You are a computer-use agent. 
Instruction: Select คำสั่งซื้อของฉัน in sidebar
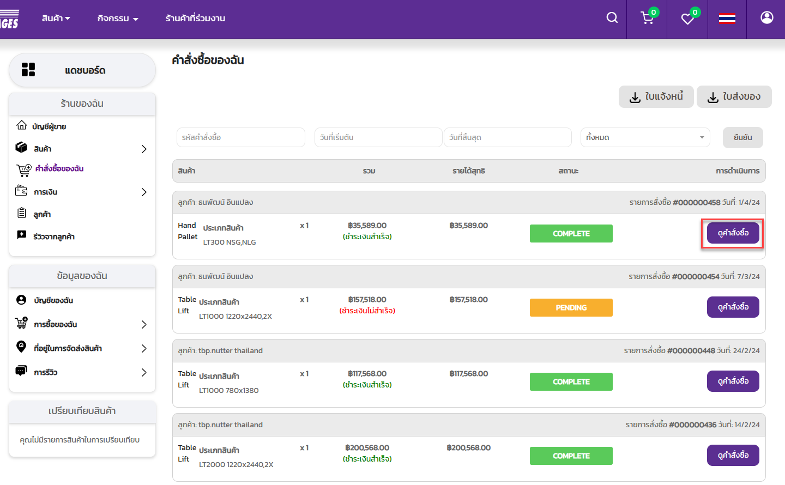[x=59, y=169]
